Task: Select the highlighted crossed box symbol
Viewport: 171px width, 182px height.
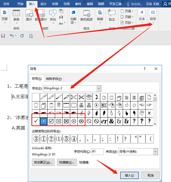Action: click(43, 121)
